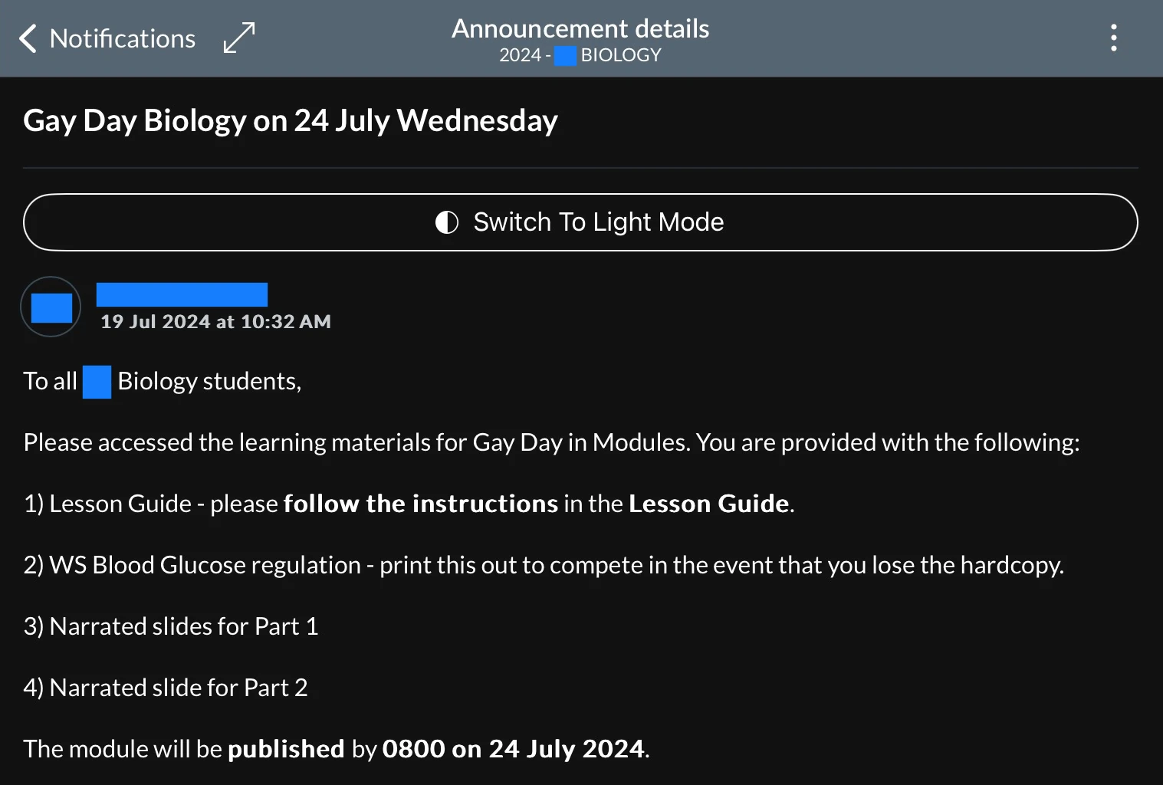Tap the blue square in the student greeting line

tap(96, 381)
